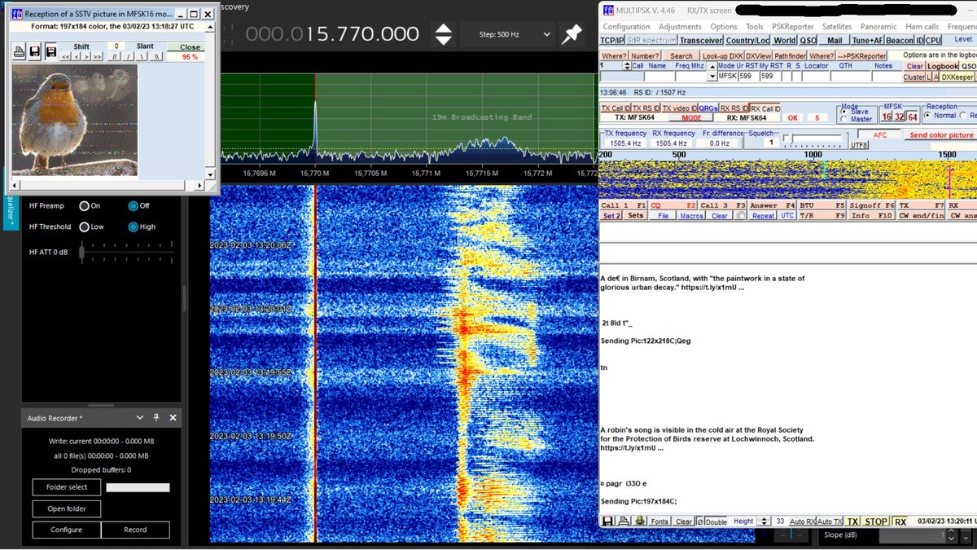
Task: Select MFSK16 mode button 16
Action: click(886, 117)
